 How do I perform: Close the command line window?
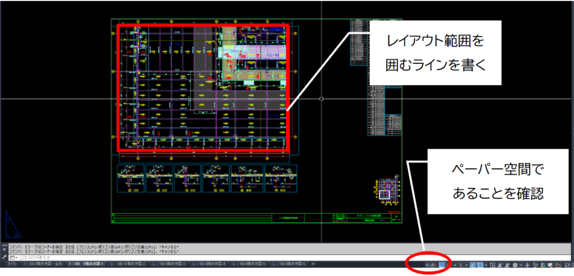[x=4, y=249]
